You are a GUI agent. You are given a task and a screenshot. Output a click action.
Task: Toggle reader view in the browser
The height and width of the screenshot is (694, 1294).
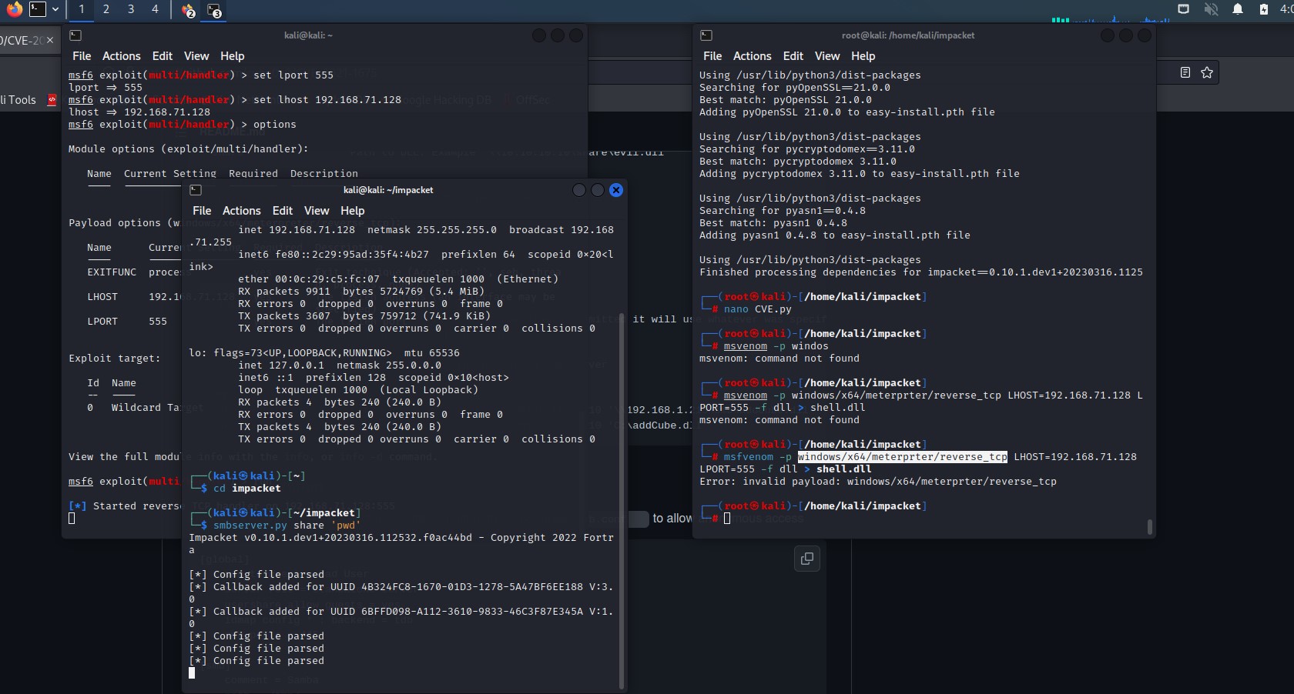pos(1185,72)
